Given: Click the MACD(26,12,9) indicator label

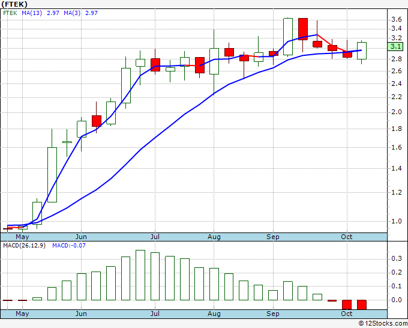Looking at the screenshot, I should coord(24,246).
